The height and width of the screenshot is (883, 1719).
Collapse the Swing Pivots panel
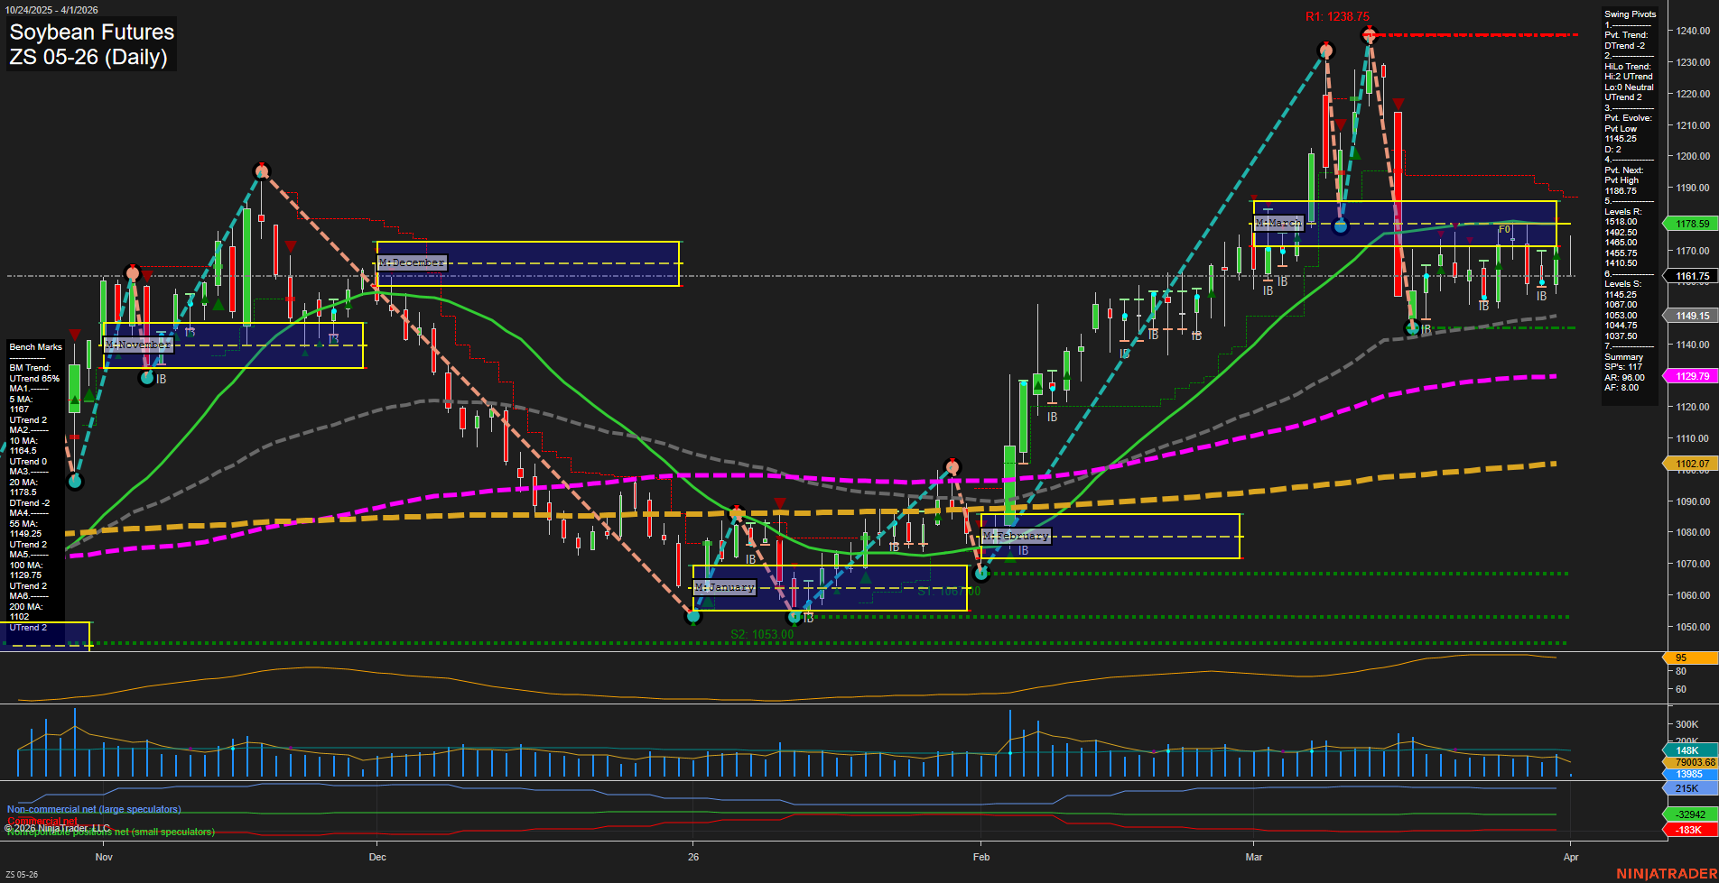click(1631, 14)
